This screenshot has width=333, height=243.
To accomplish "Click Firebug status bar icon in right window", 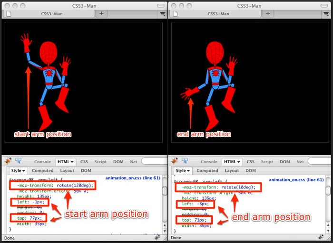I will [321, 237].
